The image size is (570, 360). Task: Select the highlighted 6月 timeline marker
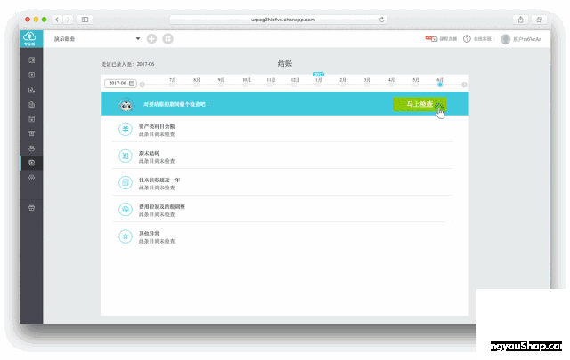440,84
